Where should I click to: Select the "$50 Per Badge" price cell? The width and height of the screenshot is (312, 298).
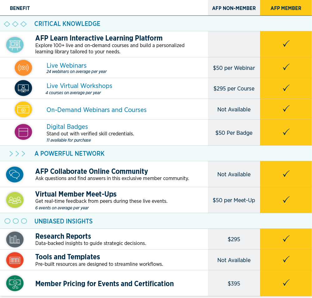pos(234,133)
